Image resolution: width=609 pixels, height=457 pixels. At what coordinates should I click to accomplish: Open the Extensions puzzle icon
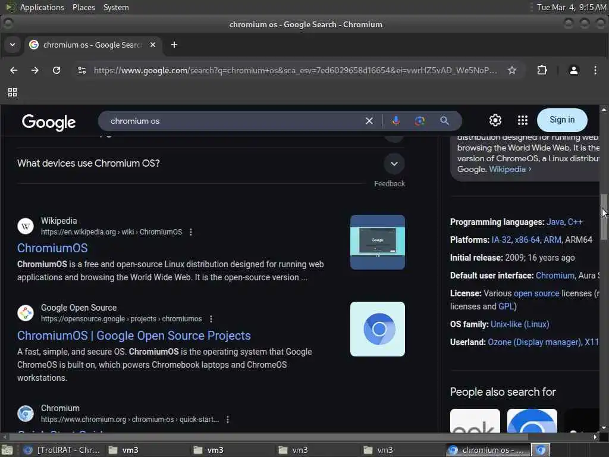tap(542, 70)
